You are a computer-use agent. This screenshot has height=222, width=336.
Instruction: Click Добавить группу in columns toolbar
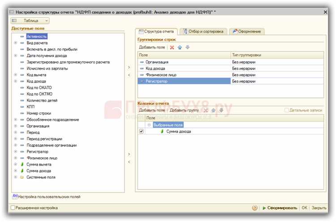184,110
